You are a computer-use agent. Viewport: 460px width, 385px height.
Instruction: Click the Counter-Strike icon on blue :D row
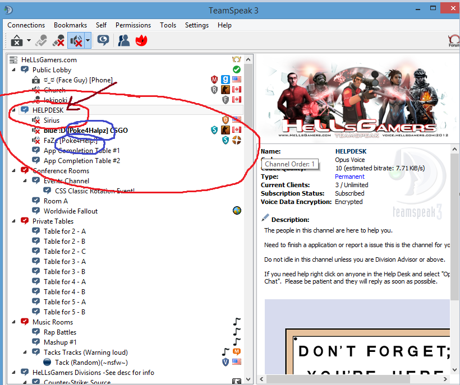(x=226, y=130)
